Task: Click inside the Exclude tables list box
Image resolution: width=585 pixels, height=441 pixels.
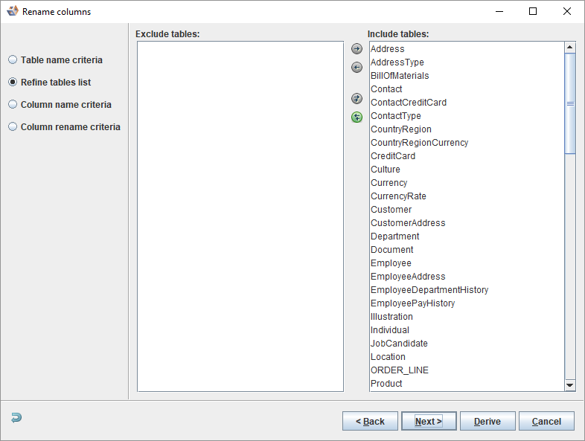Action: (240, 216)
